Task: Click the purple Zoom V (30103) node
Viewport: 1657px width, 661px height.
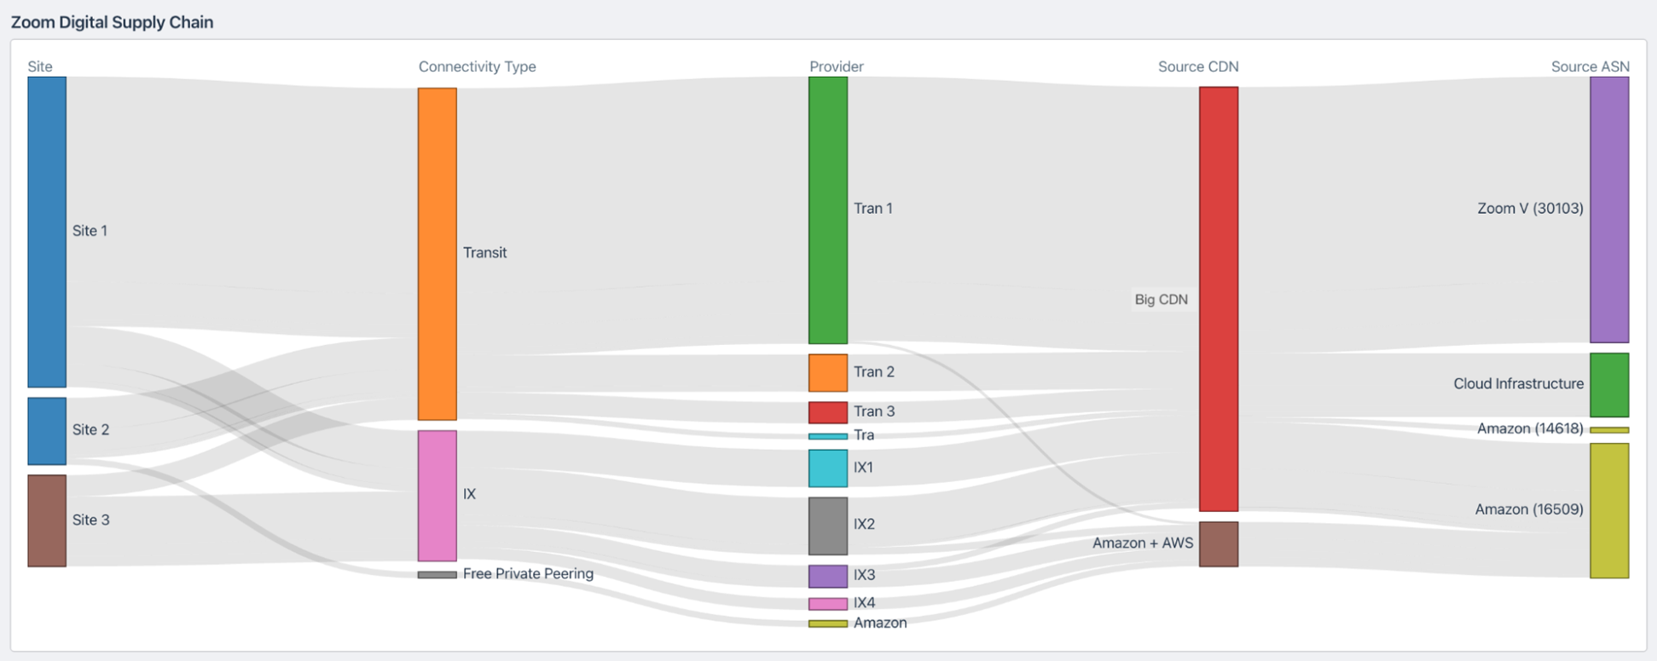Action: click(x=1609, y=210)
